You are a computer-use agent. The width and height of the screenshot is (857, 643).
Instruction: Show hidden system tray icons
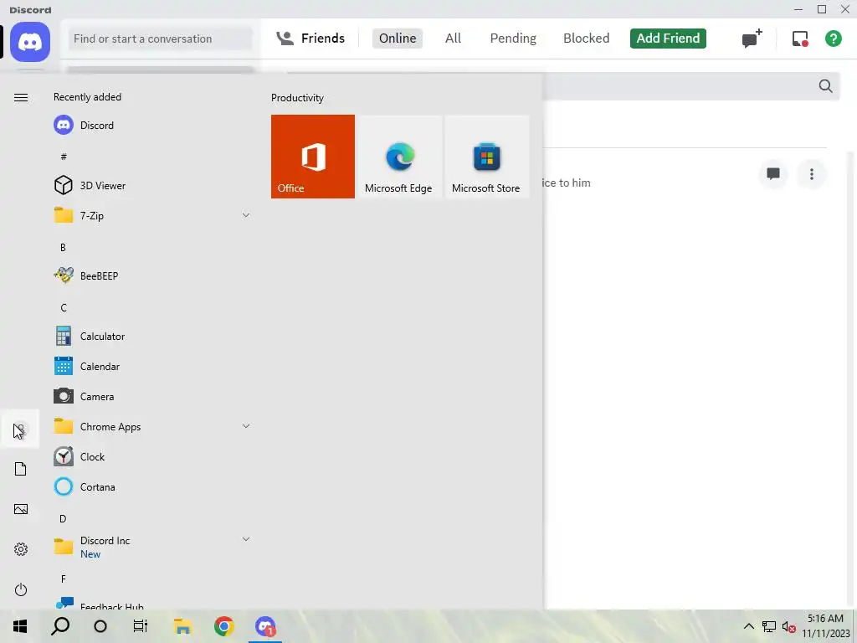[749, 626]
